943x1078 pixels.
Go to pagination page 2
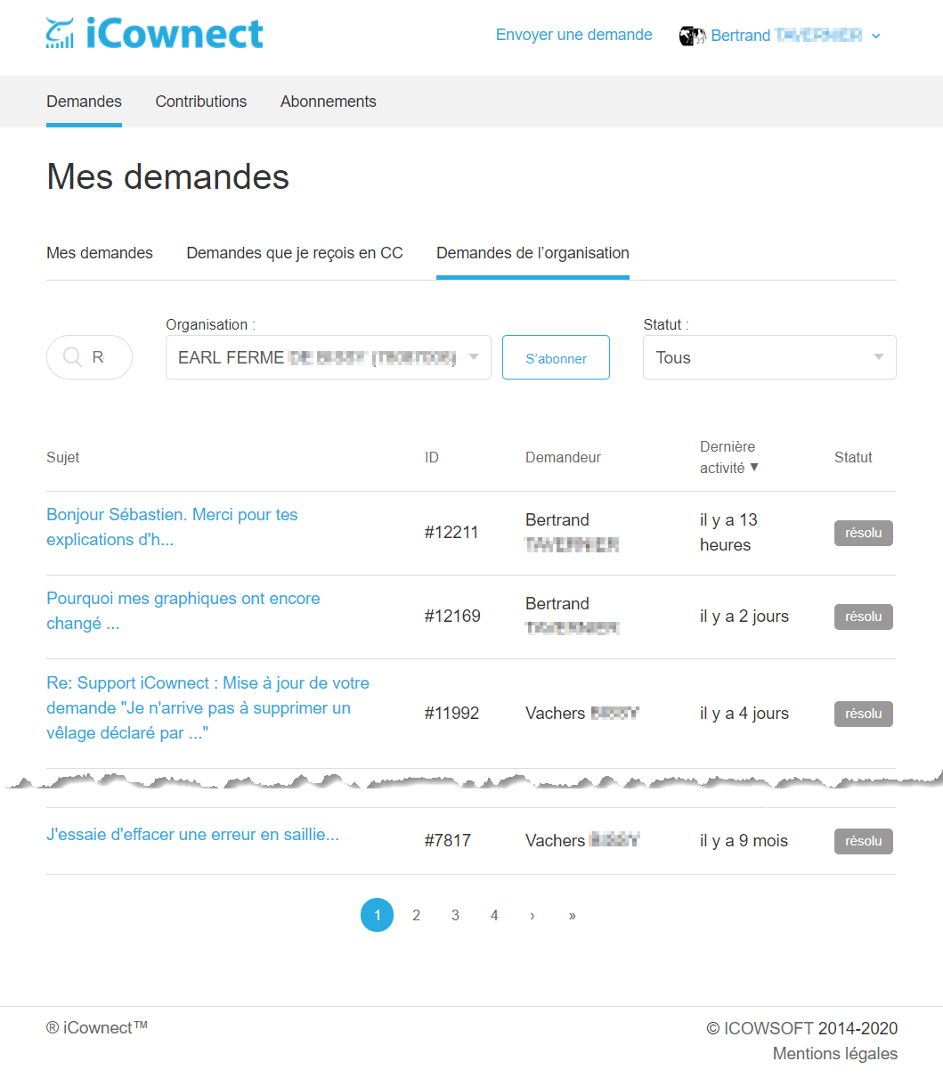[416, 915]
